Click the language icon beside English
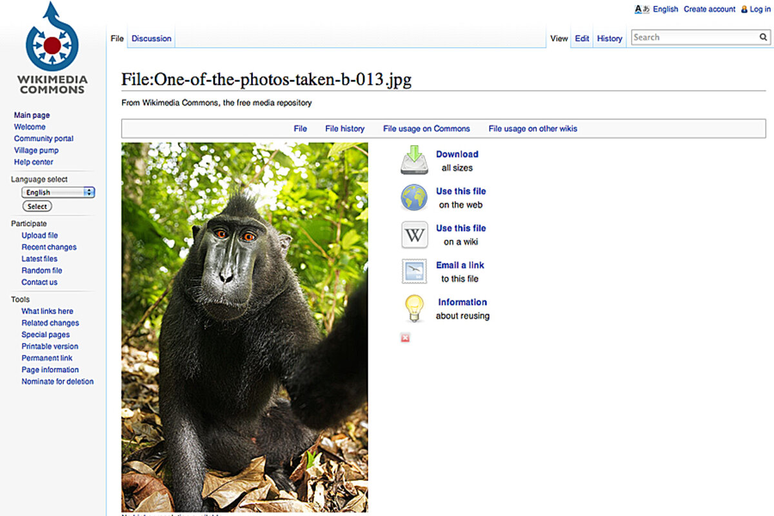The height and width of the screenshot is (516, 774). click(642, 9)
